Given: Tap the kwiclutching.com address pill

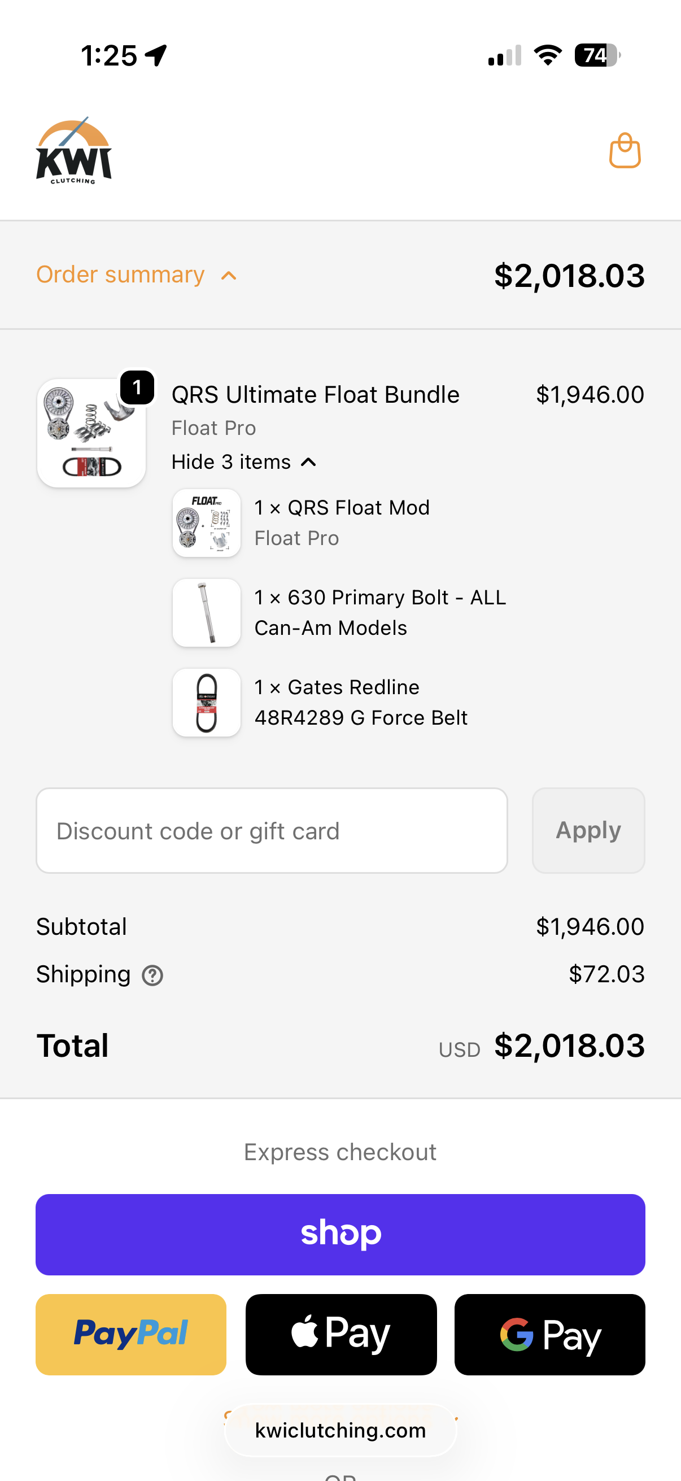Looking at the screenshot, I should pos(340,1430).
